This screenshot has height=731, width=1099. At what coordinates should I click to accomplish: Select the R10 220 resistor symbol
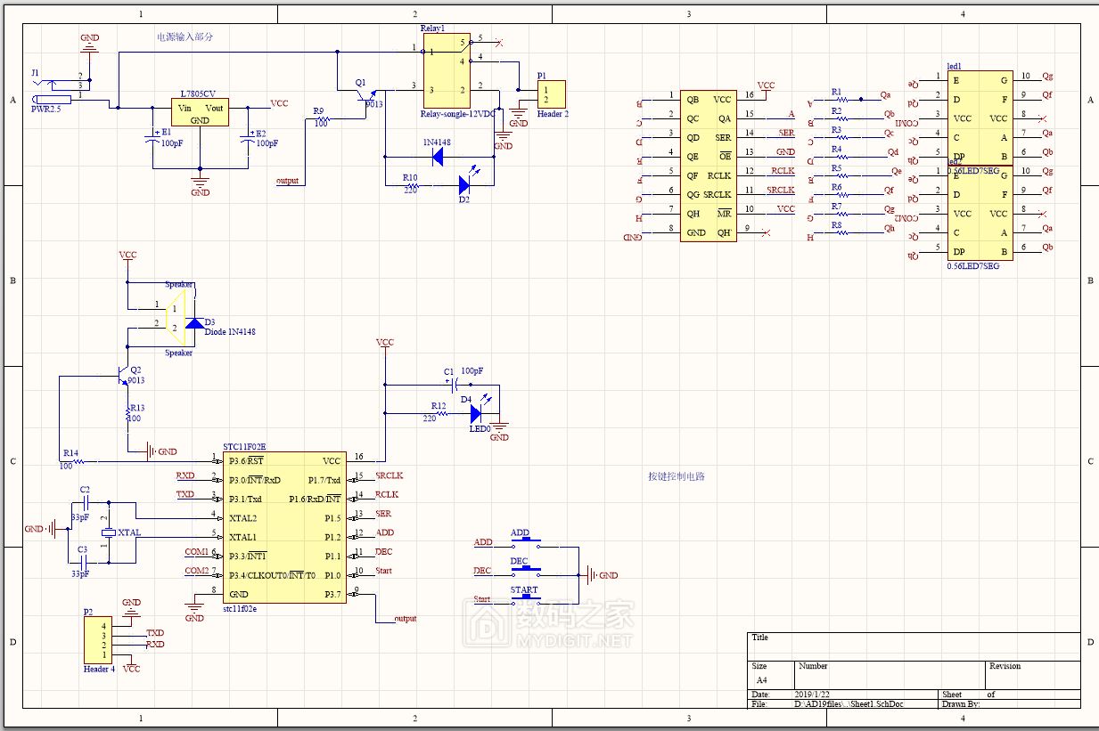tap(413, 185)
